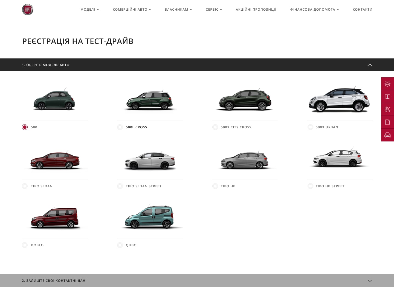Viewport: 394px width, 287px height.
Task: Open the СЕРВІС dropdown menu
Action: [214, 10]
